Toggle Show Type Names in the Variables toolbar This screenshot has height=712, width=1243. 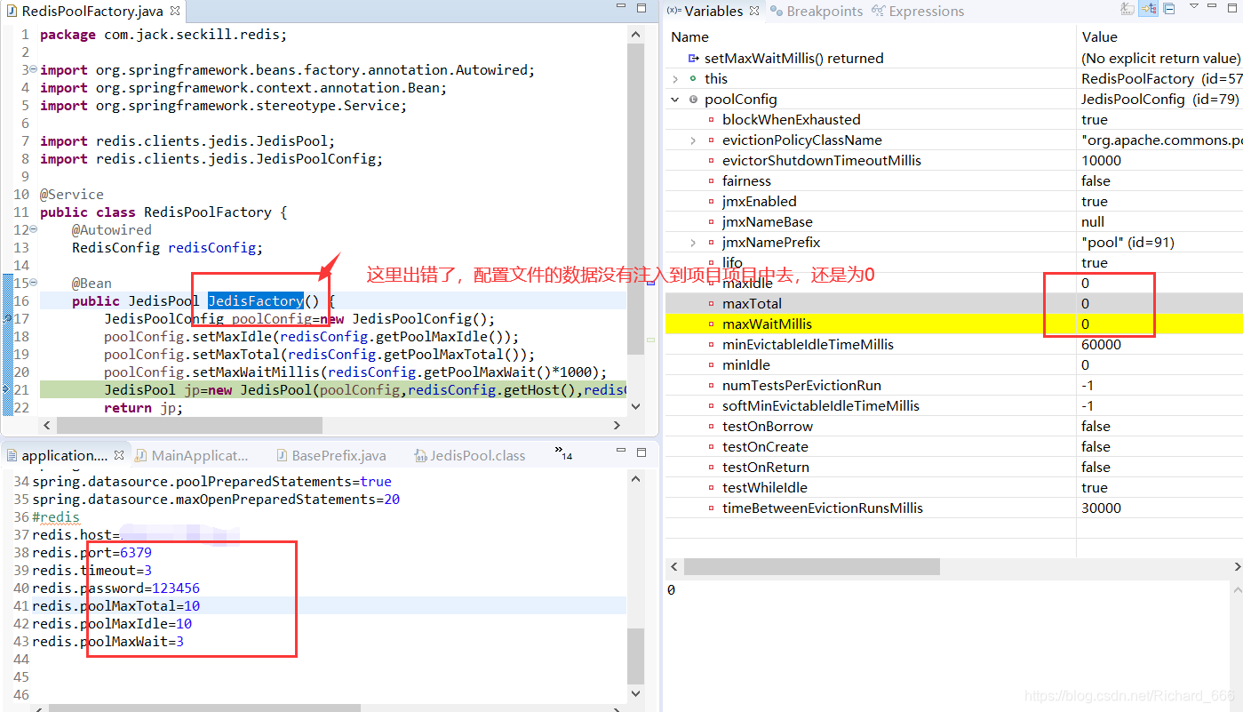click(1126, 10)
